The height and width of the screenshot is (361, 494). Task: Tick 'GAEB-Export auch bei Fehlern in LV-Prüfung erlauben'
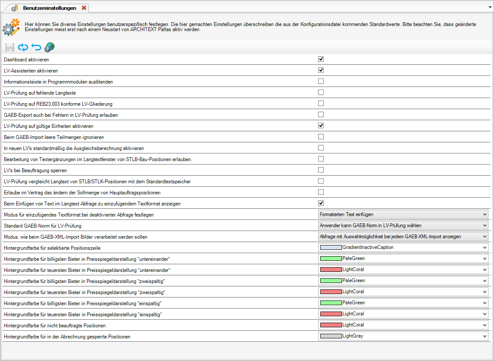[x=321, y=115]
